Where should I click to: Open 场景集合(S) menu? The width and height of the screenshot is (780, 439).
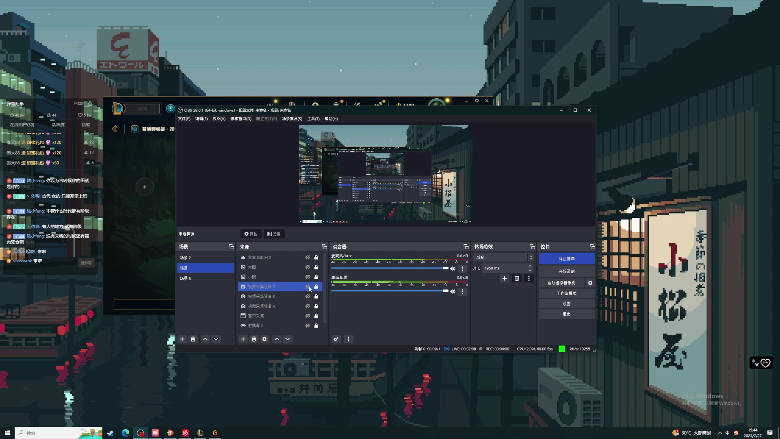tap(292, 119)
